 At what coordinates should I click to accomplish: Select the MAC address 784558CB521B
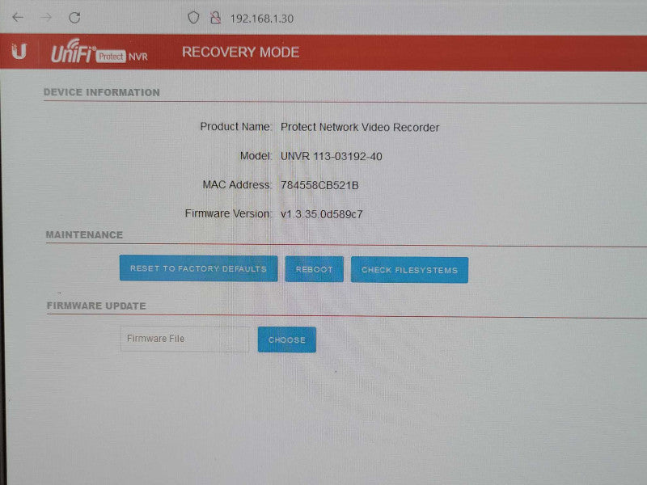click(319, 186)
